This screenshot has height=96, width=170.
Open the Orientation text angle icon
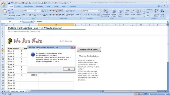(x=60, y=11)
